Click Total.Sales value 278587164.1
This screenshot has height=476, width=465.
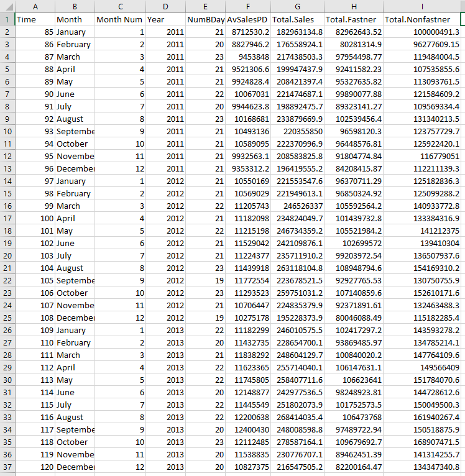(297, 442)
